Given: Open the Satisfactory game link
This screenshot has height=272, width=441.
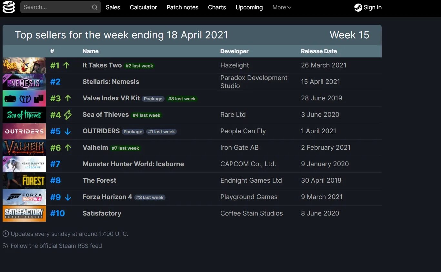Looking at the screenshot, I should click(102, 213).
